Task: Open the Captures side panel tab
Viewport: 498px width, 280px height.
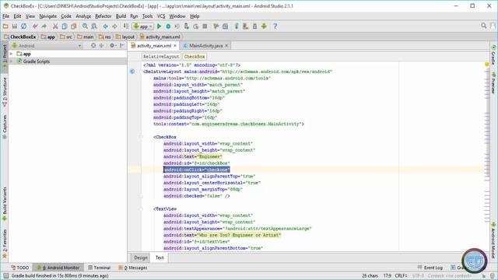Action: coord(5,127)
